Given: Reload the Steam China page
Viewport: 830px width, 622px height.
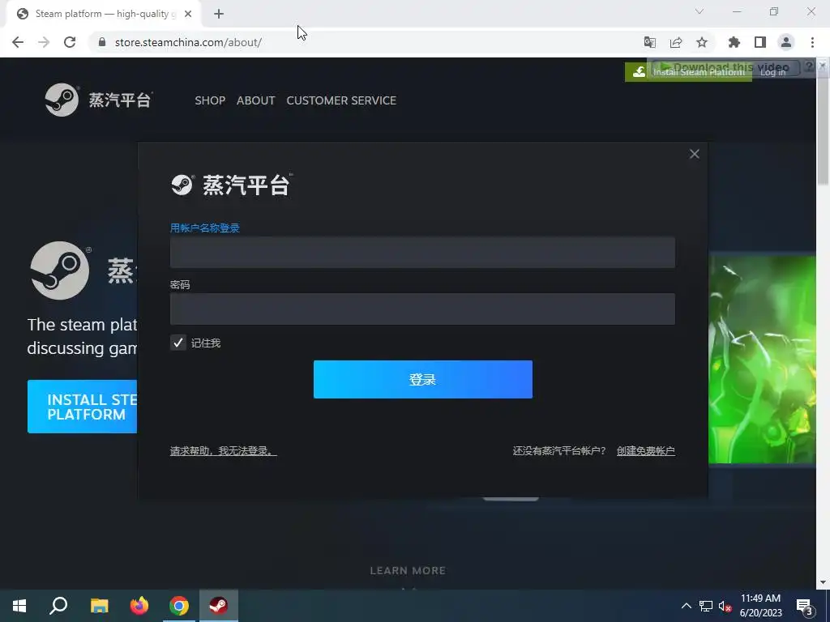Looking at the screenshot, I should (x=70, y=42).
